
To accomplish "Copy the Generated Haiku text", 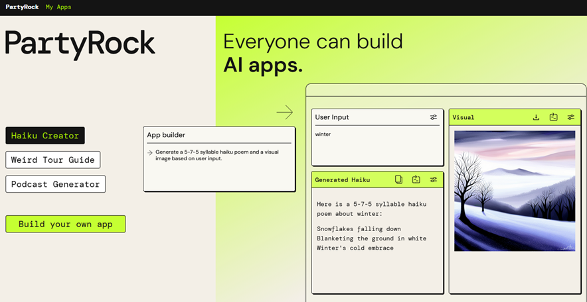I will pyautogui.click(x=398, y=179).
